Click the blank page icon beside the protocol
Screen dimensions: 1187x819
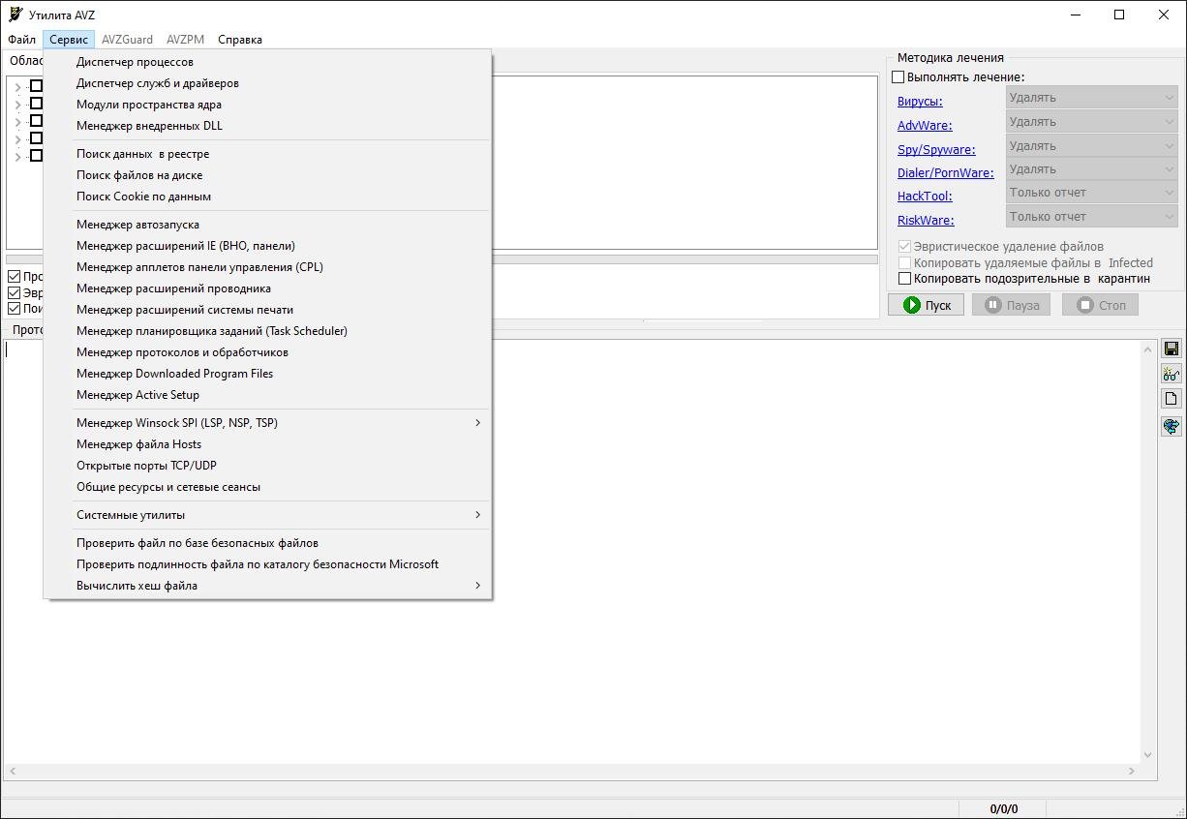pyautogui.click(x=1171, y=399)
